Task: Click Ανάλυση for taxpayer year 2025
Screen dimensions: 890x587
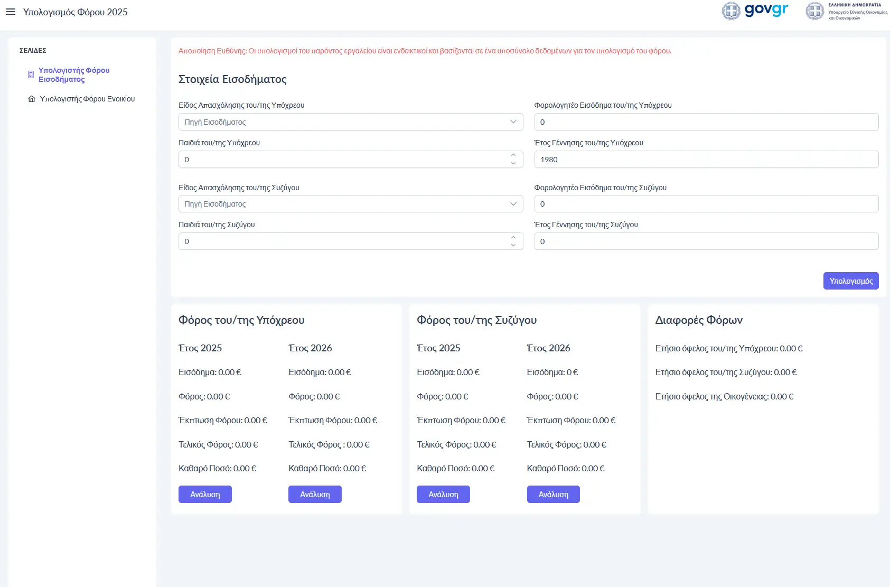Action: click(x=205, y=495)
